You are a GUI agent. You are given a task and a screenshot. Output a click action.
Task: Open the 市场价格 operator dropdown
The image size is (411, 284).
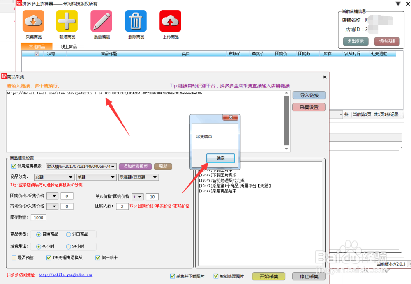[52, 206]
